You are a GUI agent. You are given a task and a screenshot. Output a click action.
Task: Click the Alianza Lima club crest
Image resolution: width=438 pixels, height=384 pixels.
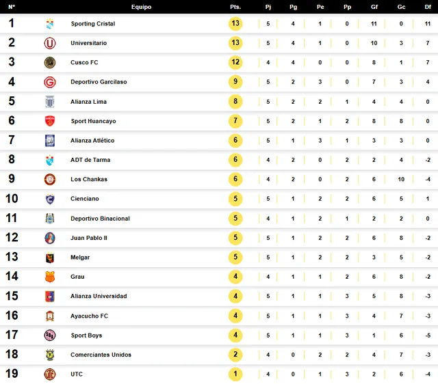[49, 102]
